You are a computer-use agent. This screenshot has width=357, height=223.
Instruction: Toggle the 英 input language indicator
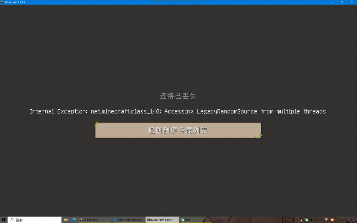coord(326,220)
